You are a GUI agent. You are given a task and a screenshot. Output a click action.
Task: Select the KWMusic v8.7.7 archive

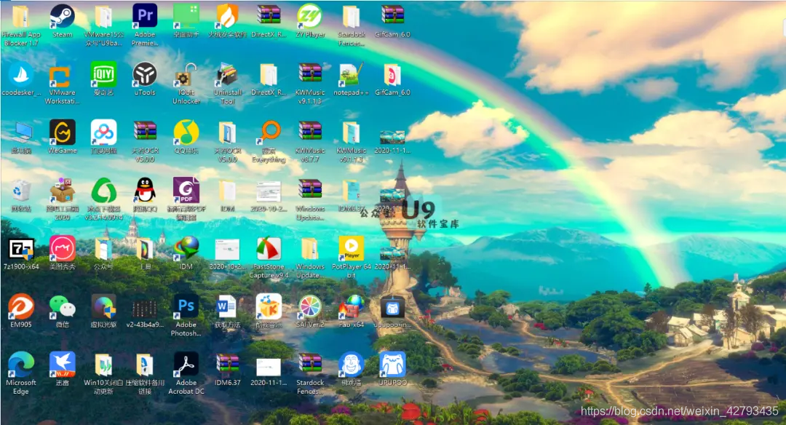pyautogui.click(x=310, y=132)
